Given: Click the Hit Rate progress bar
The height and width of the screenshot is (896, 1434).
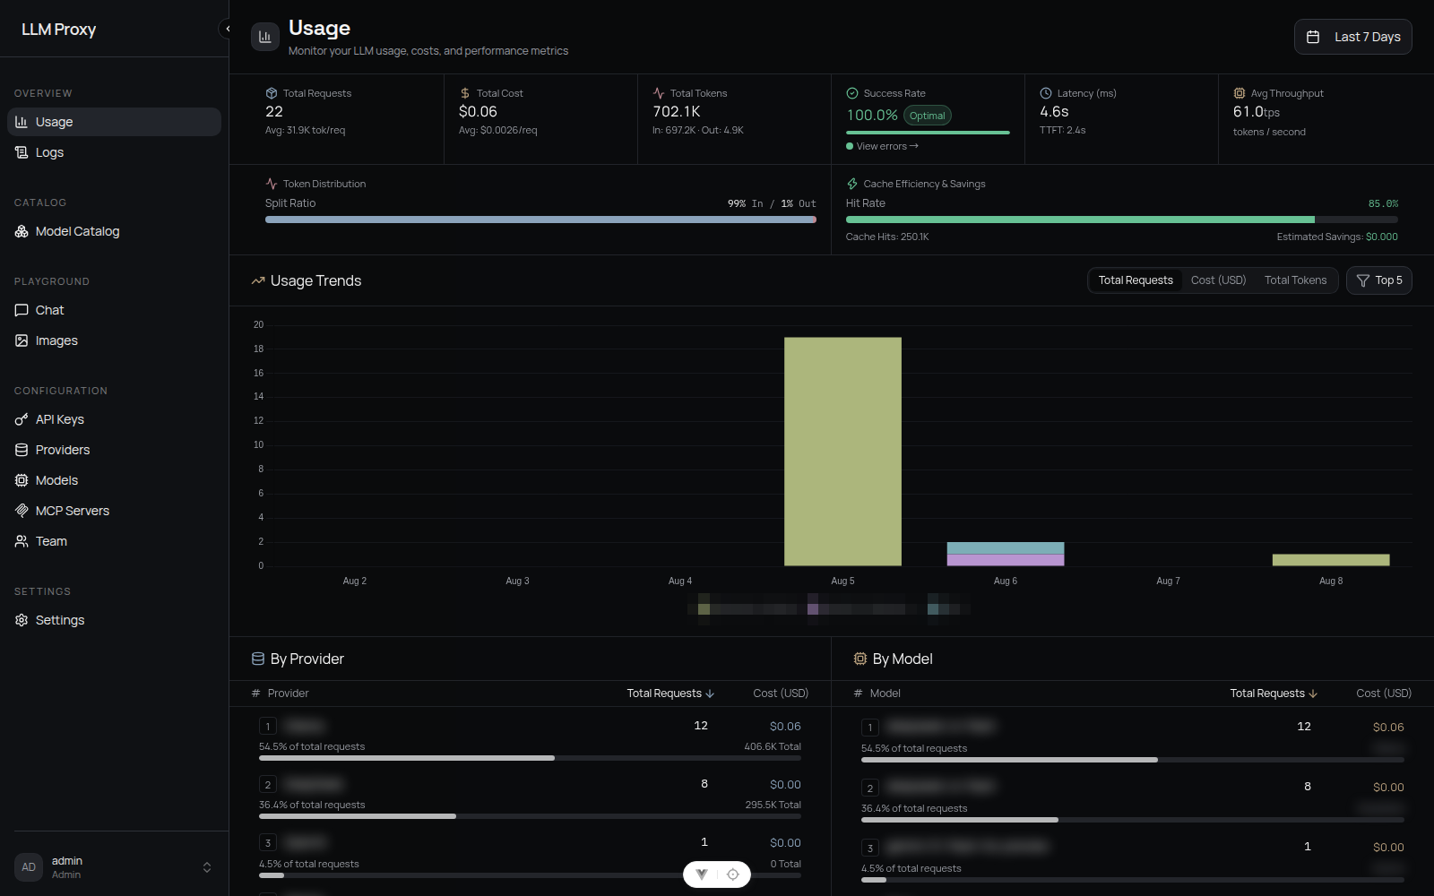Looking at the screenshot, I should tap(1122, 220).
